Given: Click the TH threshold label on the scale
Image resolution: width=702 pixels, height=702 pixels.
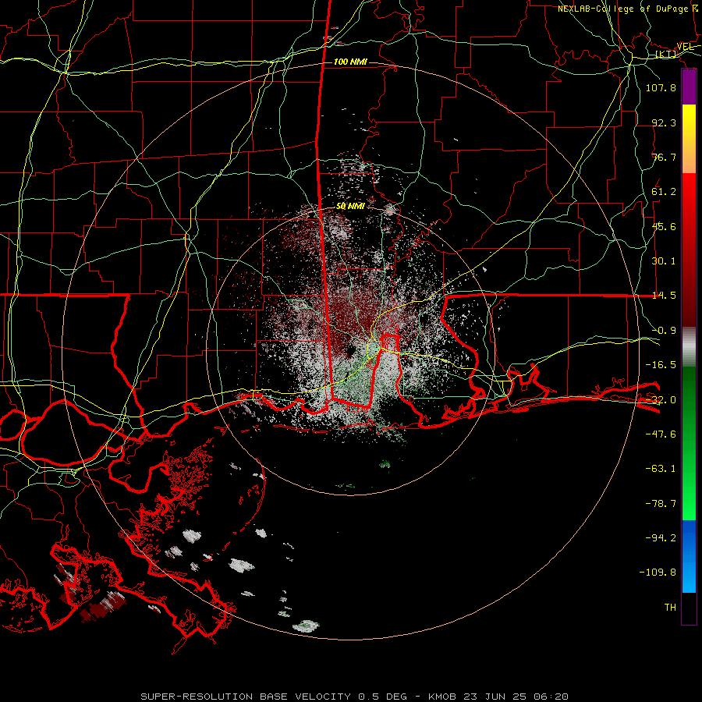Looking at the screenshot, I should [x=670, y=608].
